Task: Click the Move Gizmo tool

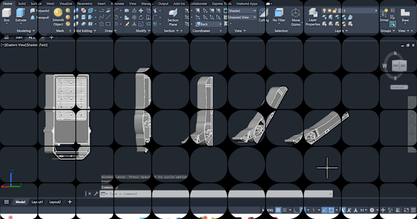Action: (296, 17)
